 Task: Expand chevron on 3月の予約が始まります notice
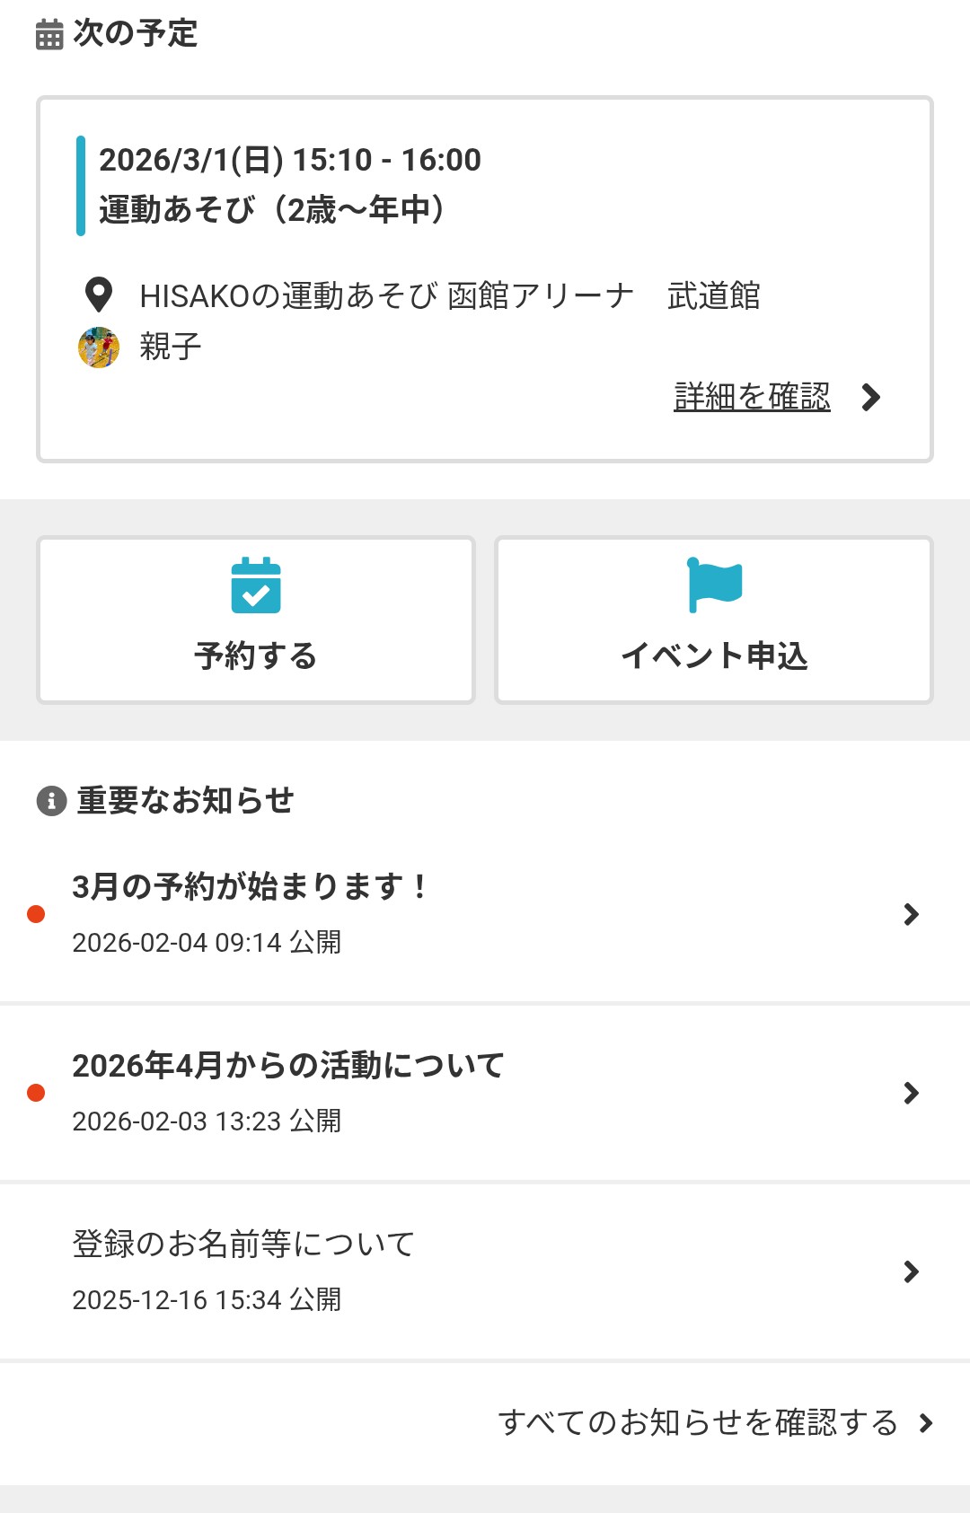[912, 914]
